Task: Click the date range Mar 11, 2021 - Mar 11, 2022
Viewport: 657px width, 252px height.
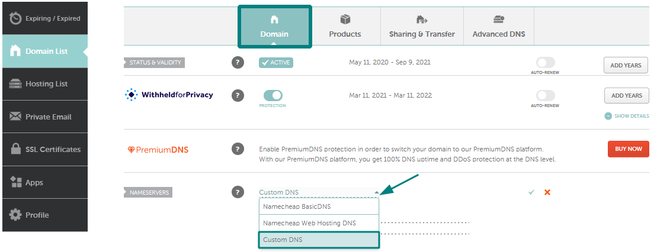Action: 390,95
